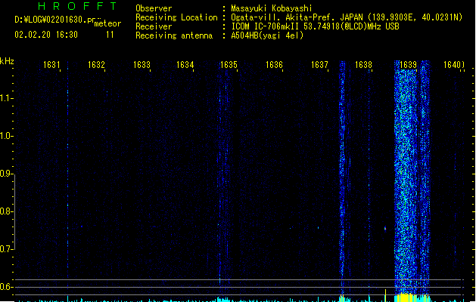476x302 pixels.
Task: Click the 1633 time marker
Action: pyautogui.click(x=142, y=65)
